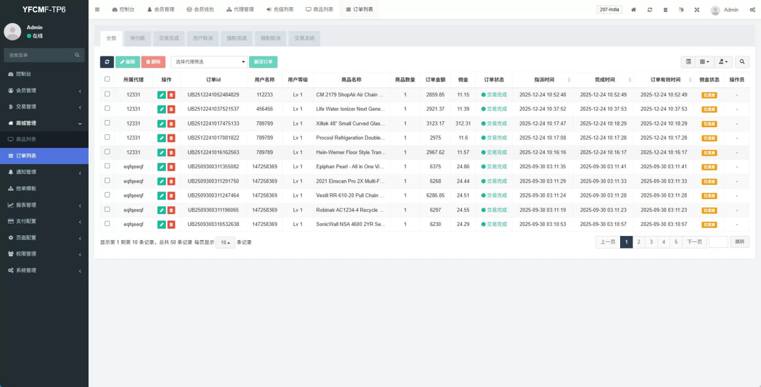Open the per-page size dropdown showing 10
This screenshot has height=387, width=761.
(225, 242)
